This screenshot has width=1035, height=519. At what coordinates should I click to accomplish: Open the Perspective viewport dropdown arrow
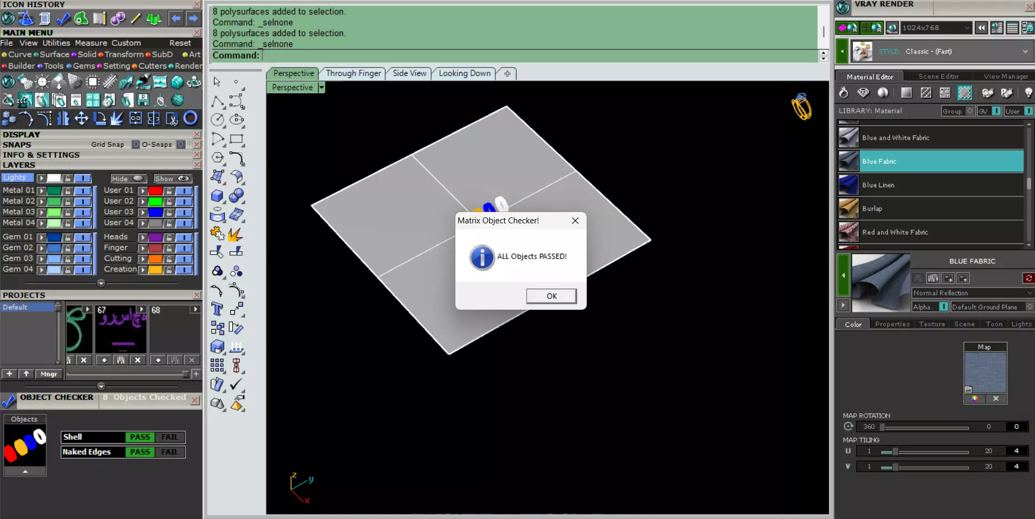pos(321,87)
